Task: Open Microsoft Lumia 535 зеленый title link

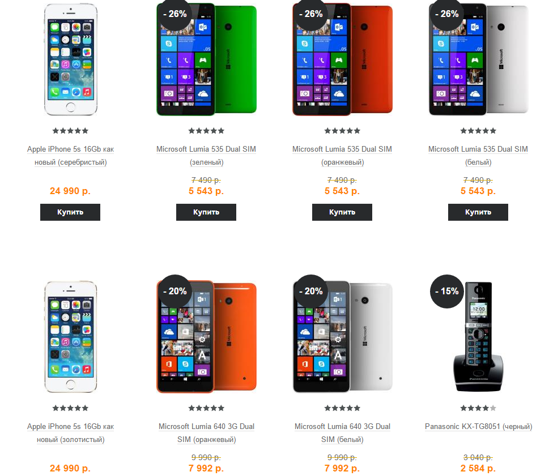Action: coord(206,156)
